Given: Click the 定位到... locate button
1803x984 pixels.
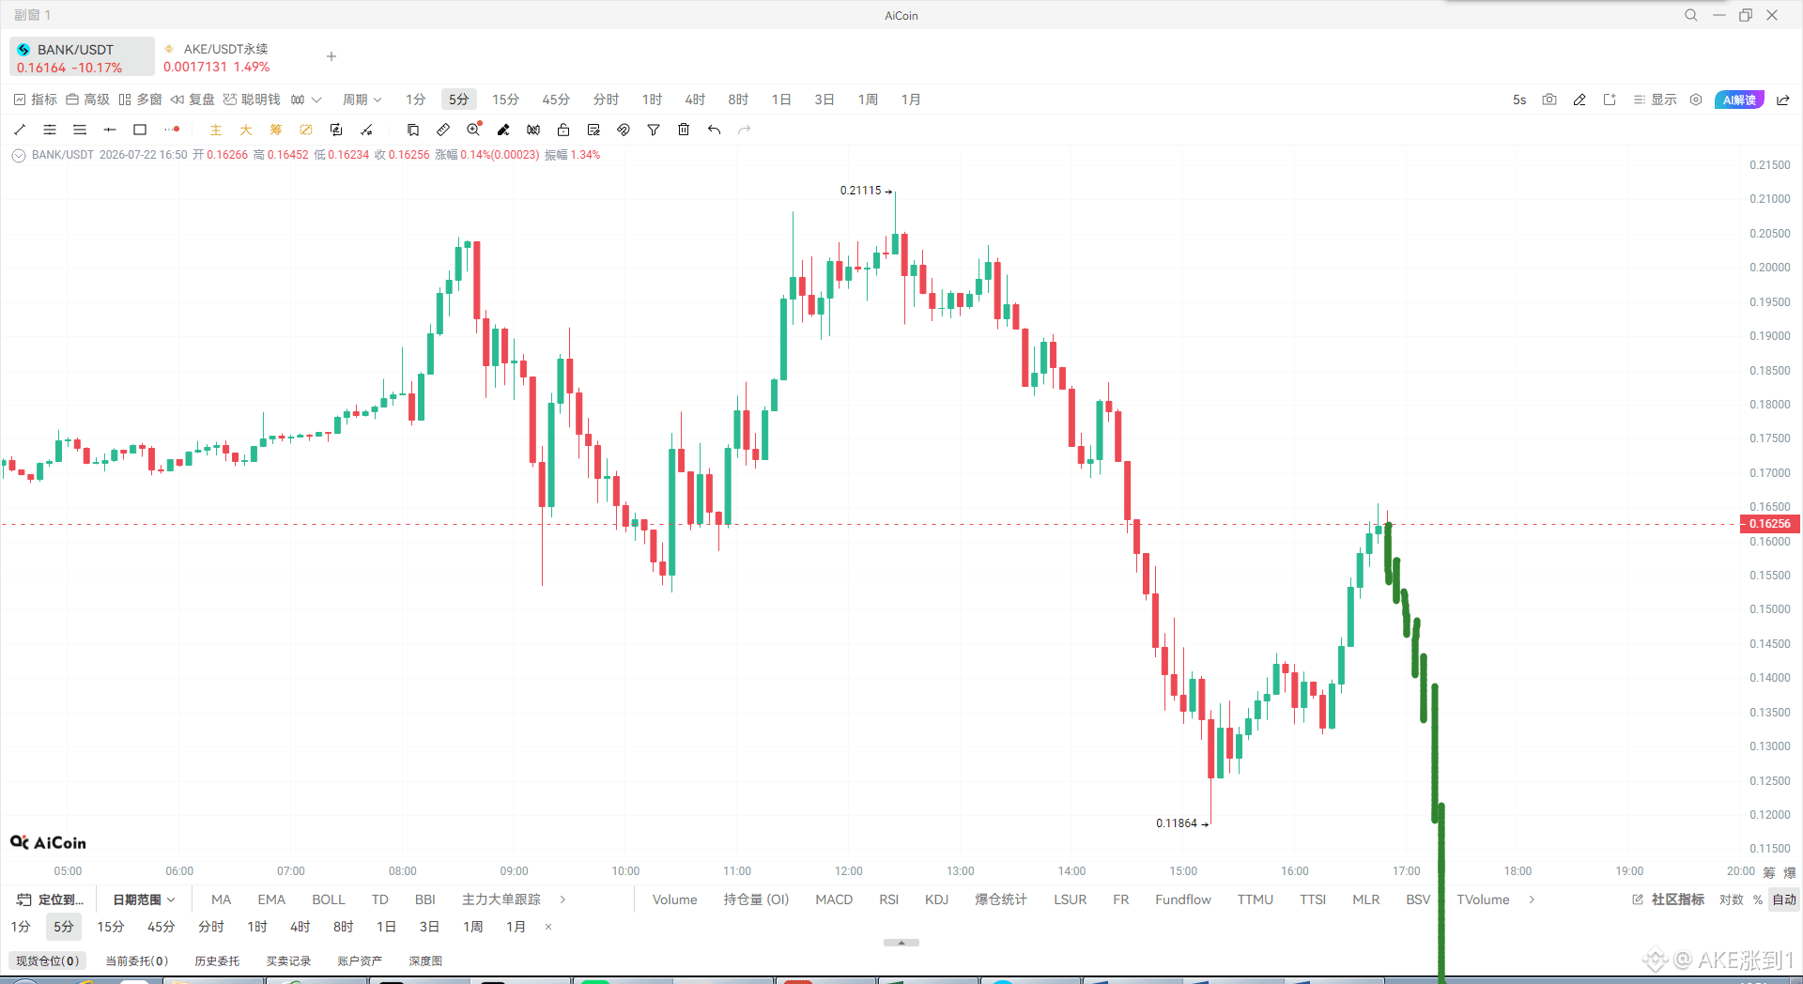Looking at the screenshot, I should [x=51, y=899].
